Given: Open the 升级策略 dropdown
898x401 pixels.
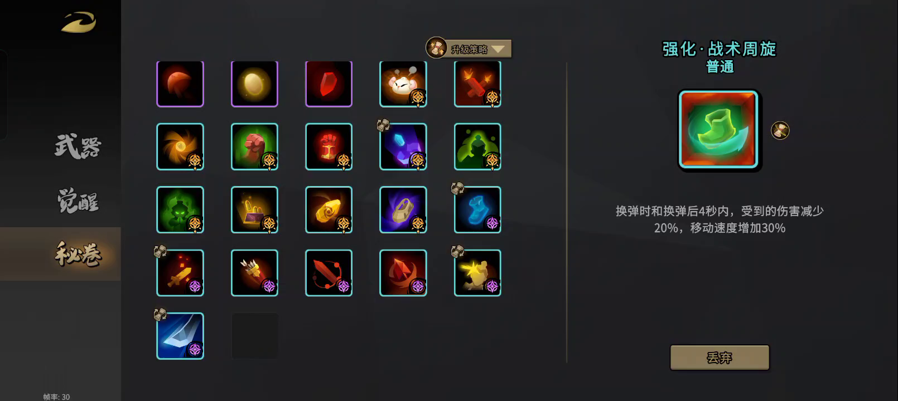Looking at the screenshot, I should pyautogui.click(x=469, y=48).
